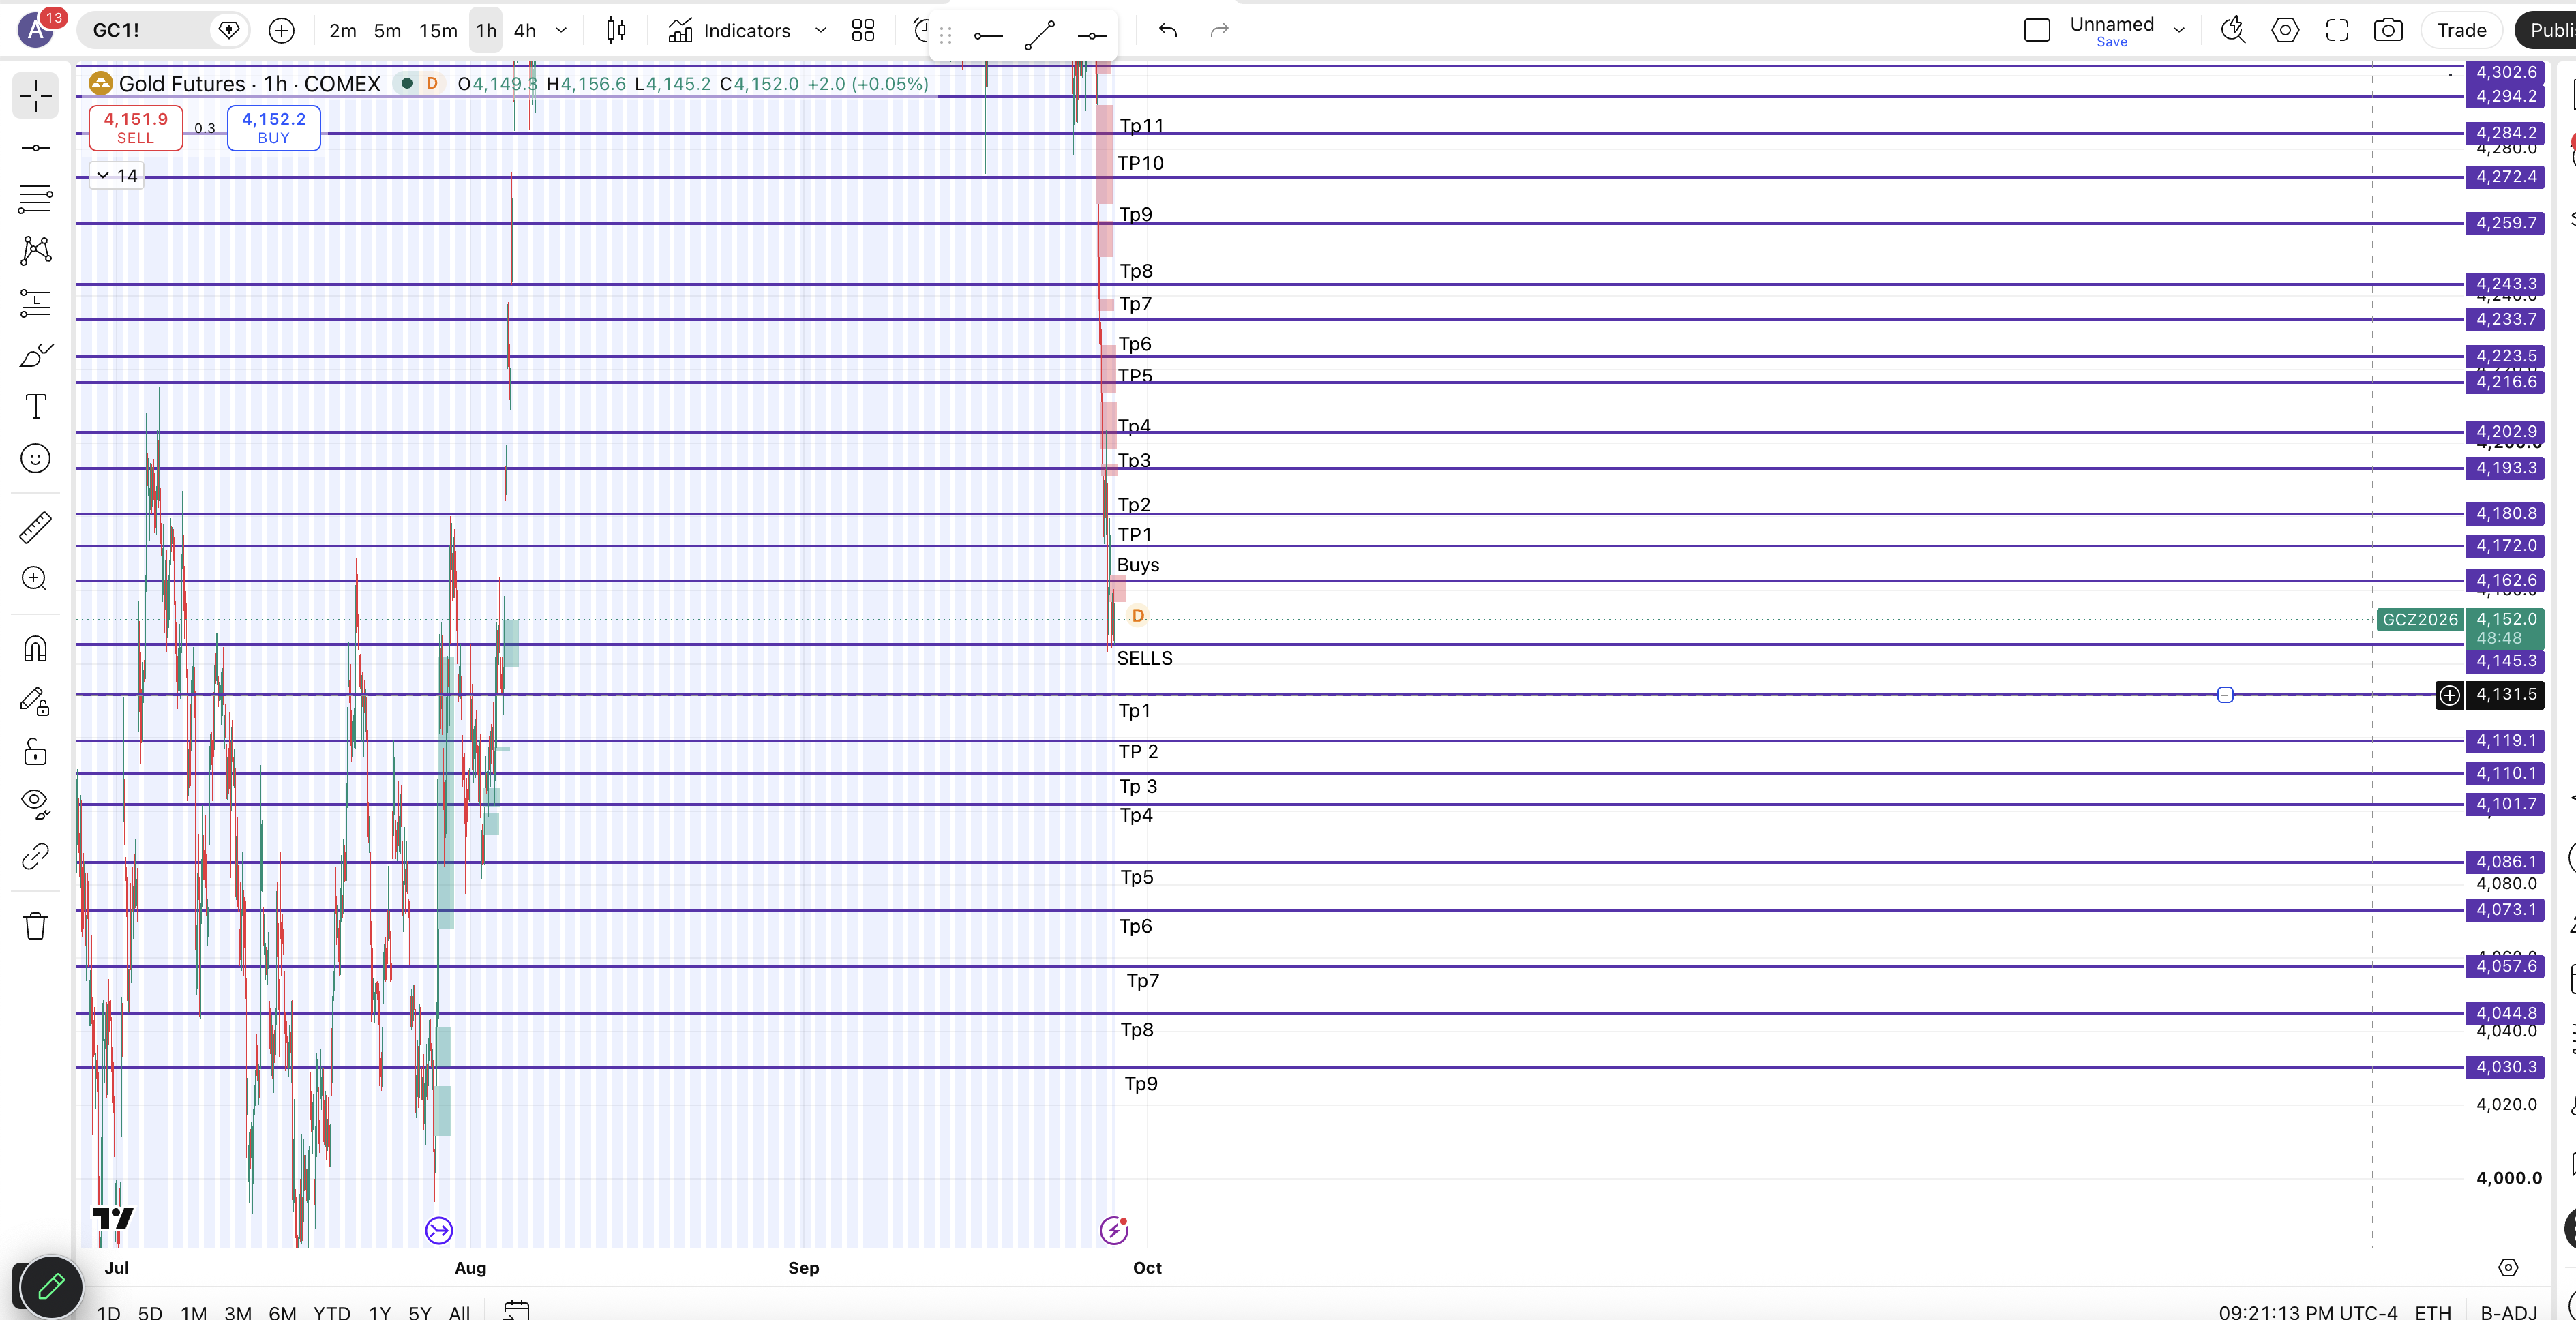Enter fullscreen mode

2336,30
